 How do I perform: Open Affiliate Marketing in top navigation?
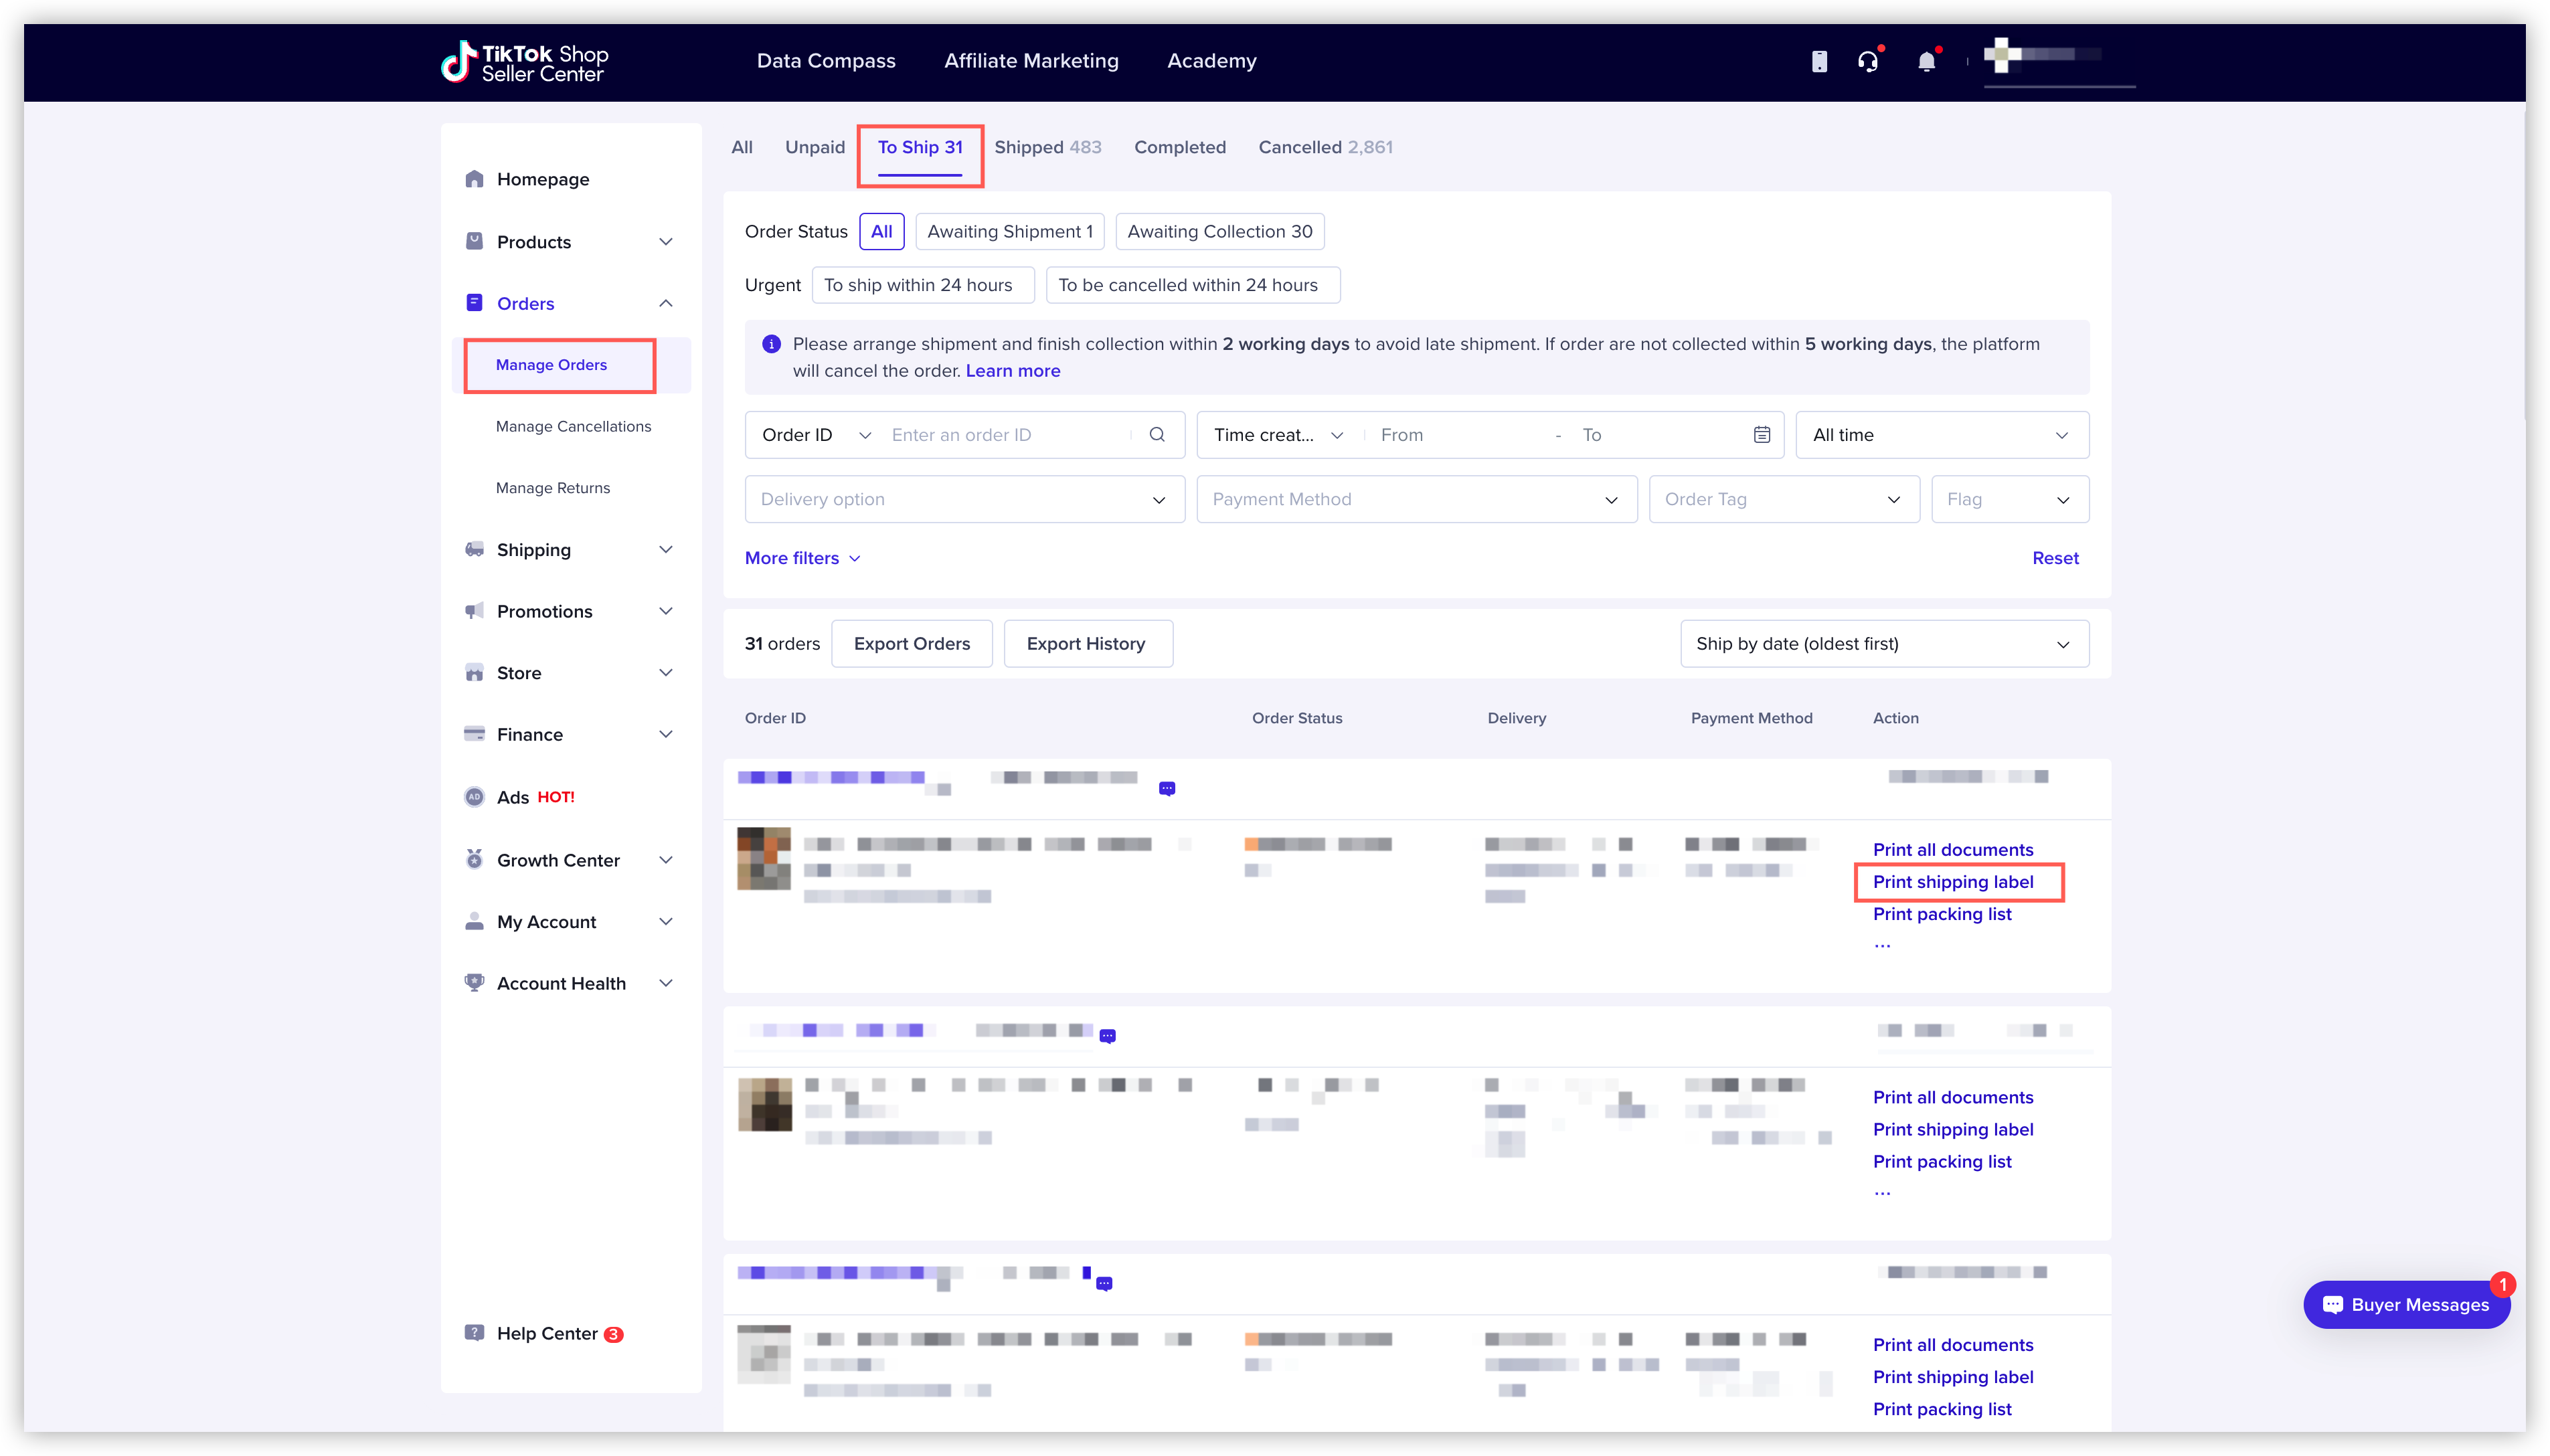(1031, 61)
